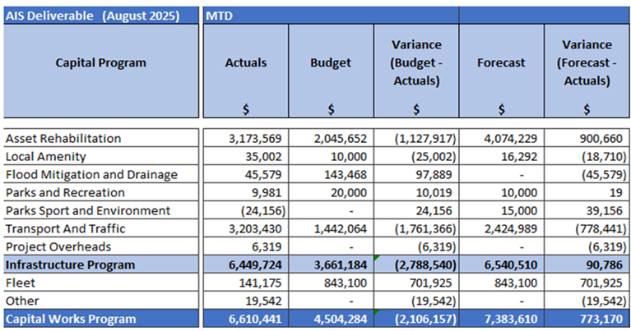This screenshot has height=331, width=631.
Task: Select Infrastructure Program variance (2,788,540)
Action: pos(416,264)
